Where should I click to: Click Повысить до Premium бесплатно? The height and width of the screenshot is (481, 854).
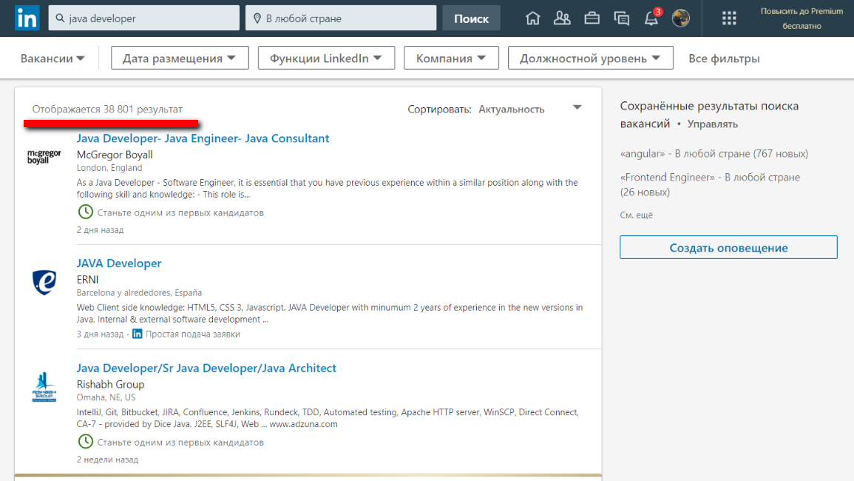[802, 18]
